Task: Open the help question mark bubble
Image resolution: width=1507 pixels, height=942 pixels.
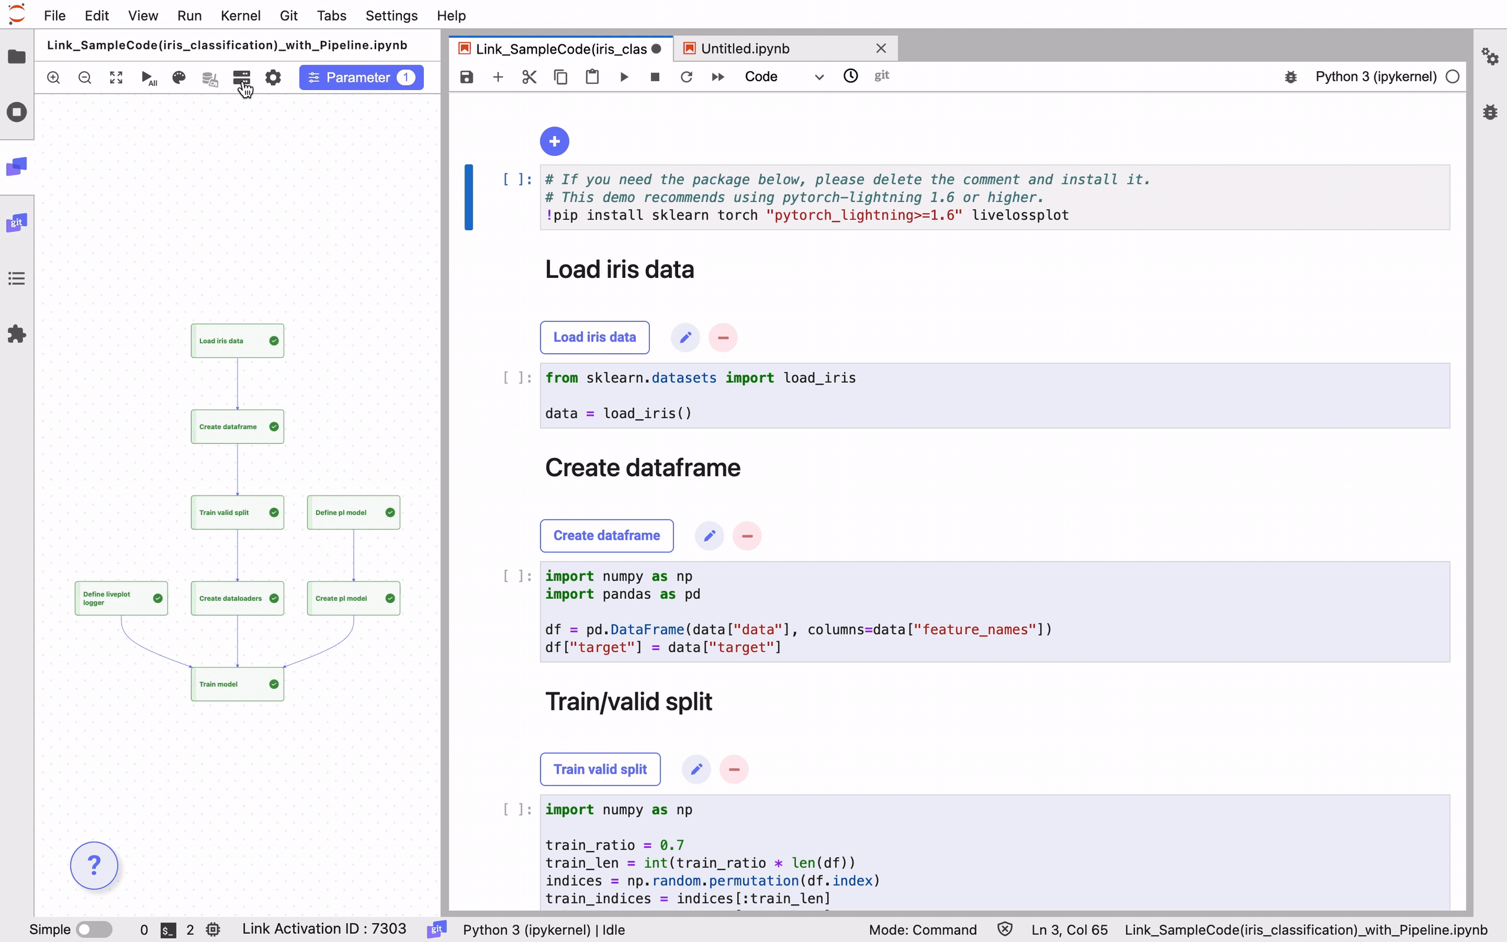Action: tap(94, 865)
